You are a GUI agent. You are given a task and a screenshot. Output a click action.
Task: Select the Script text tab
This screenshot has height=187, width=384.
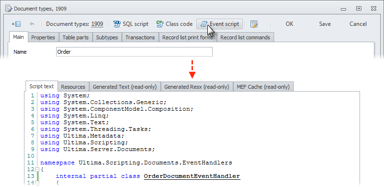[42, 86]
